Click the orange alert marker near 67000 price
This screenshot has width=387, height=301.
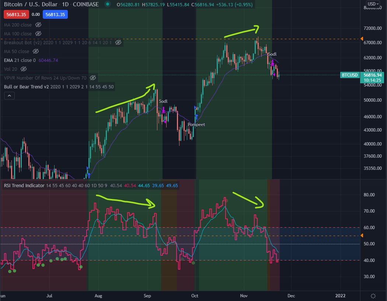tap(362, 39)
